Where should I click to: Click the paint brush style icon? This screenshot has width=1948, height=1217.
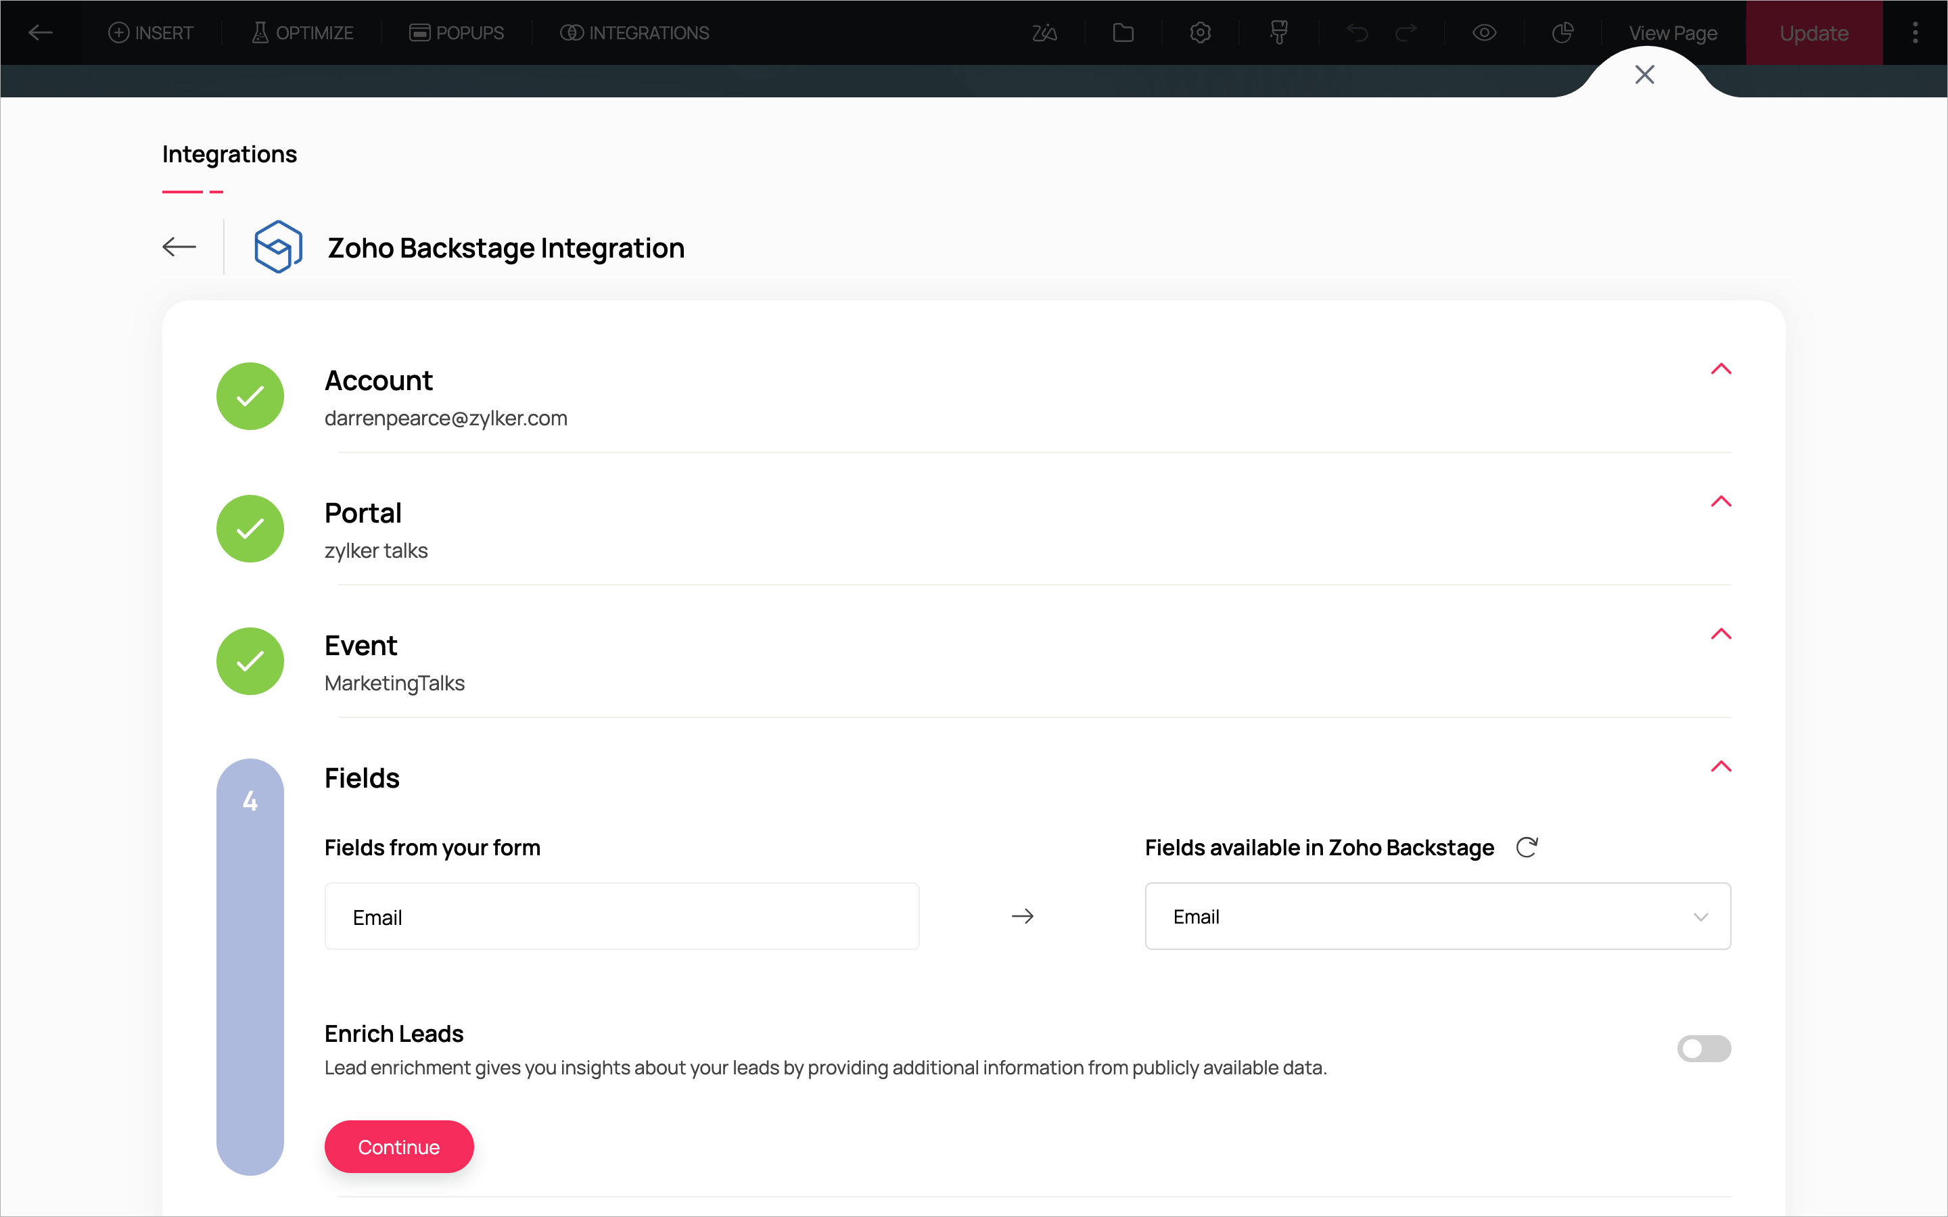click(x=1278, y=33)
